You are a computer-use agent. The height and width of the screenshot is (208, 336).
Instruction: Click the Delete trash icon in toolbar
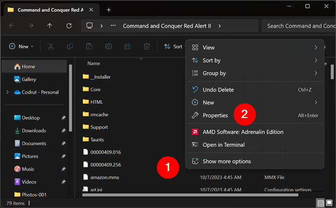(x=147, y=46)
